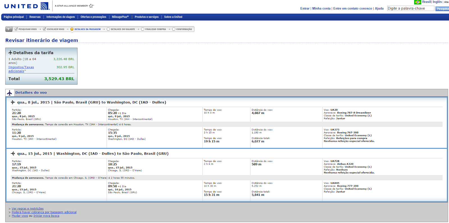Focus the Digite a palavra-chave search field
Image resolution: width=449 pixels, height=223 pixels.
[x=411, y=8]
